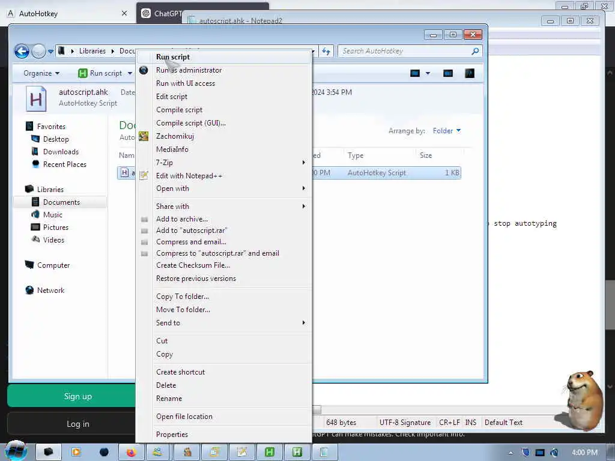Click the autoscript.ahk details pane icon
Screen dimensions: 615x461
tap(36, 99)
